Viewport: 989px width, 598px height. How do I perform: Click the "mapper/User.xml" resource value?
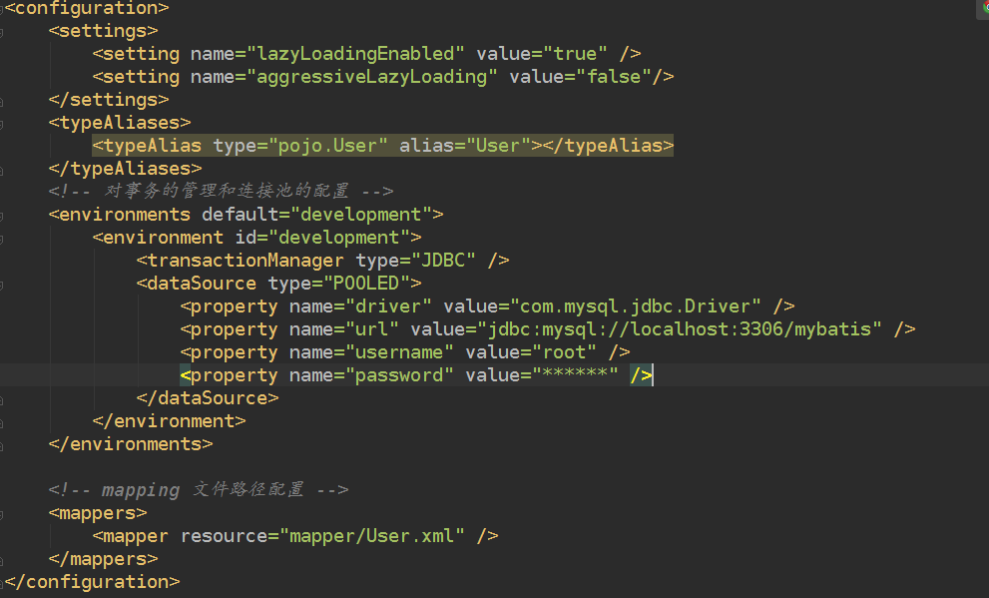tap(372, 536)
